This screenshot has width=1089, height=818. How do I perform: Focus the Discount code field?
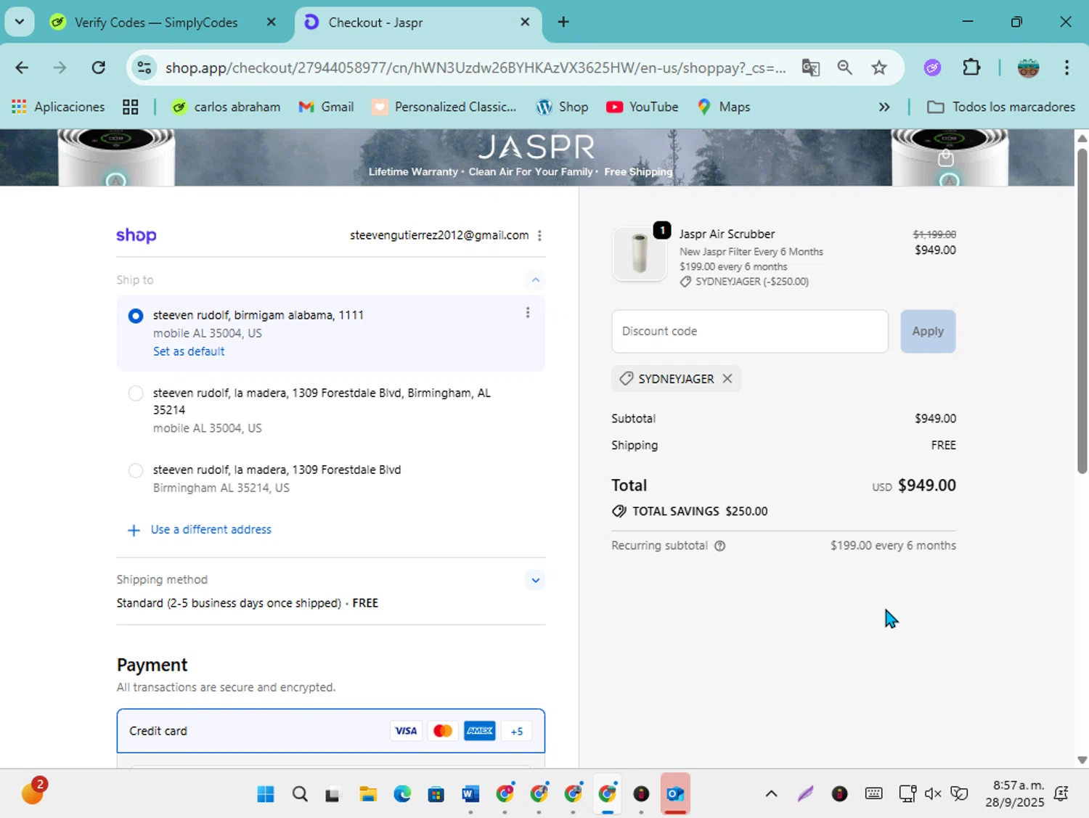pos(750,332)
